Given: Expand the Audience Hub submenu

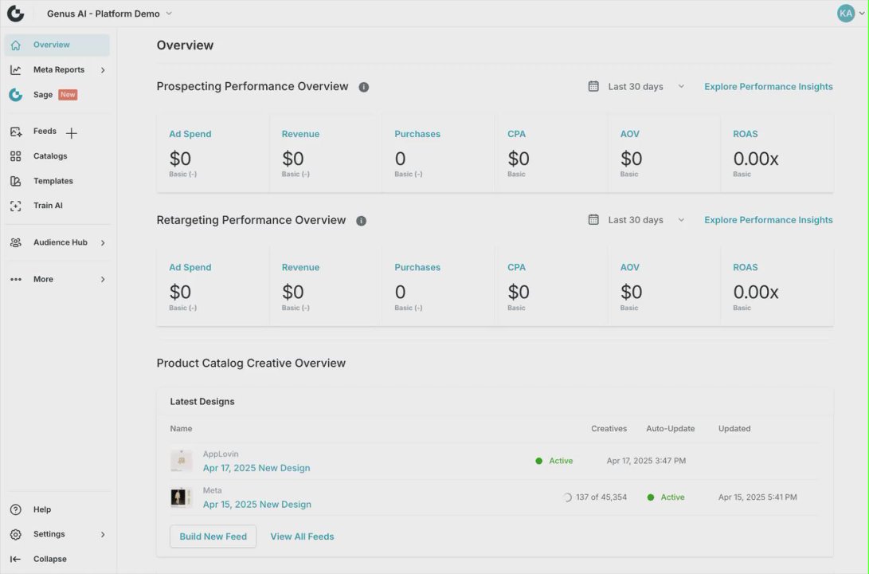Looking at the screenshot, I should 103,242.
